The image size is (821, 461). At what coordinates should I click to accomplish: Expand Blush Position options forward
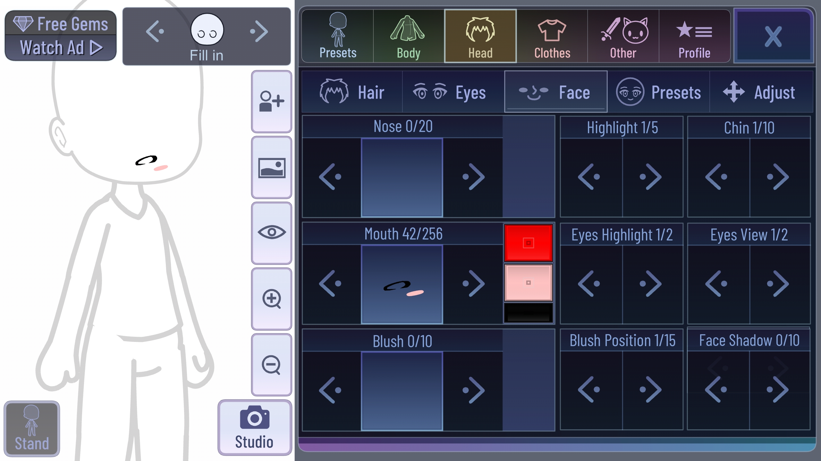click(651, 391)
